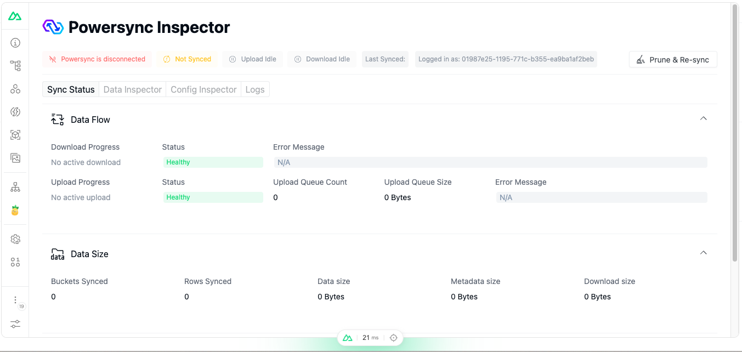This screenshot has width=742, height=352.
Task: Open the three-dots more tabs menu
Action: (x=15, y=300)
